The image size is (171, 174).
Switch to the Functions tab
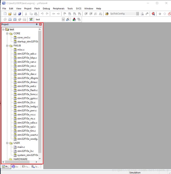click(26, 167)
